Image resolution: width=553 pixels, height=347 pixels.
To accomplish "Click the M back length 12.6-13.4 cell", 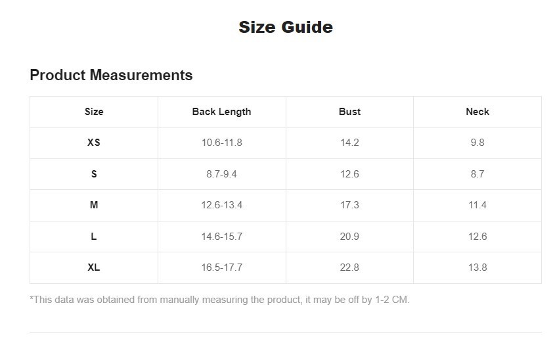I will [221, 205].
